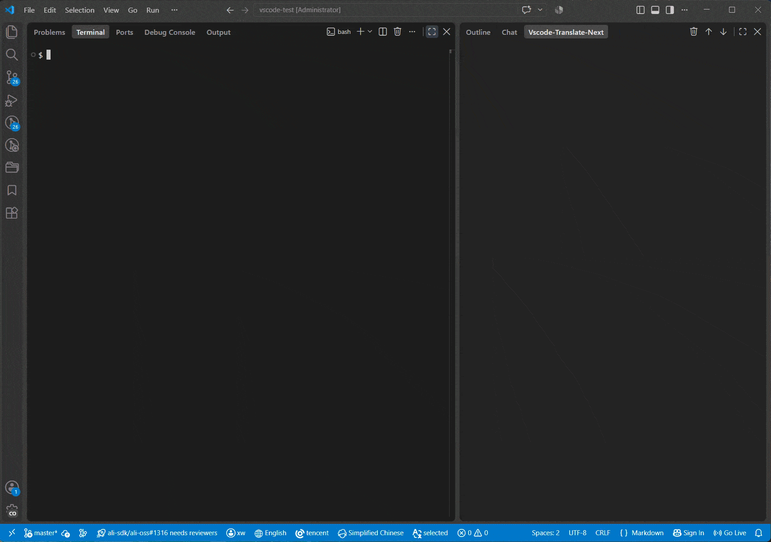Click the down arrow in translate panel
Viewport: 771px width, 542px height.
pos(724,32)
